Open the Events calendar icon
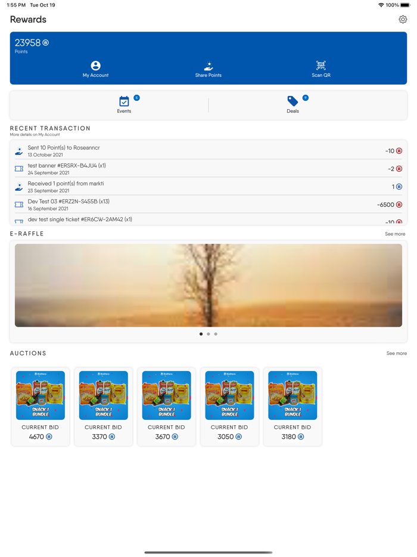 124,101
